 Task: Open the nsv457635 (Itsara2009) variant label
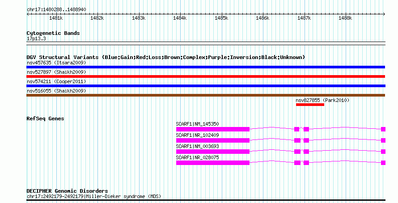click(56, 63)
